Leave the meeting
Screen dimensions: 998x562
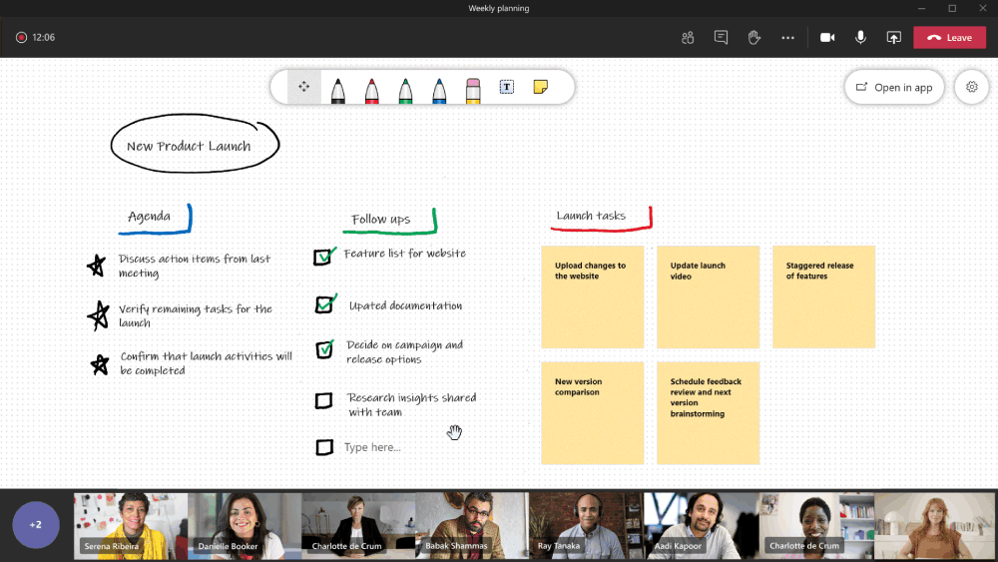(x=949, y=38)
